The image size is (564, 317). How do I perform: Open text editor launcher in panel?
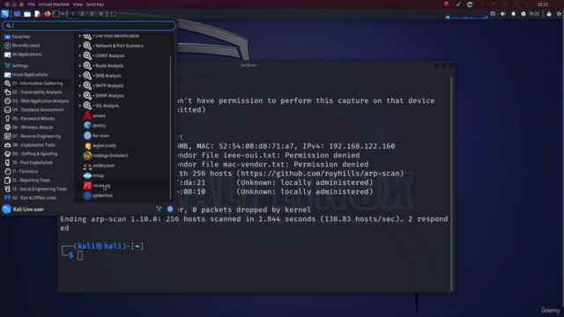[x=37, y=14]
